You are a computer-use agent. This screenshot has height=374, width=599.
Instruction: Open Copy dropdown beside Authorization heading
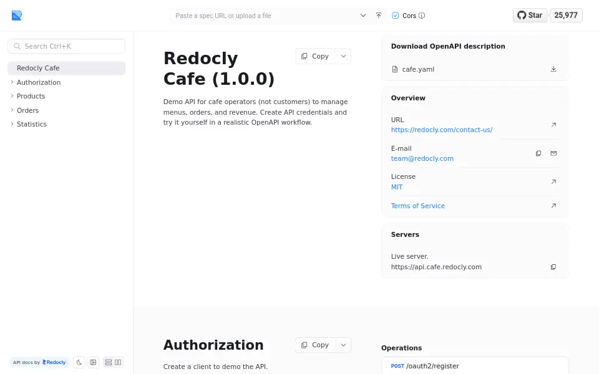[x=343, y=345]
